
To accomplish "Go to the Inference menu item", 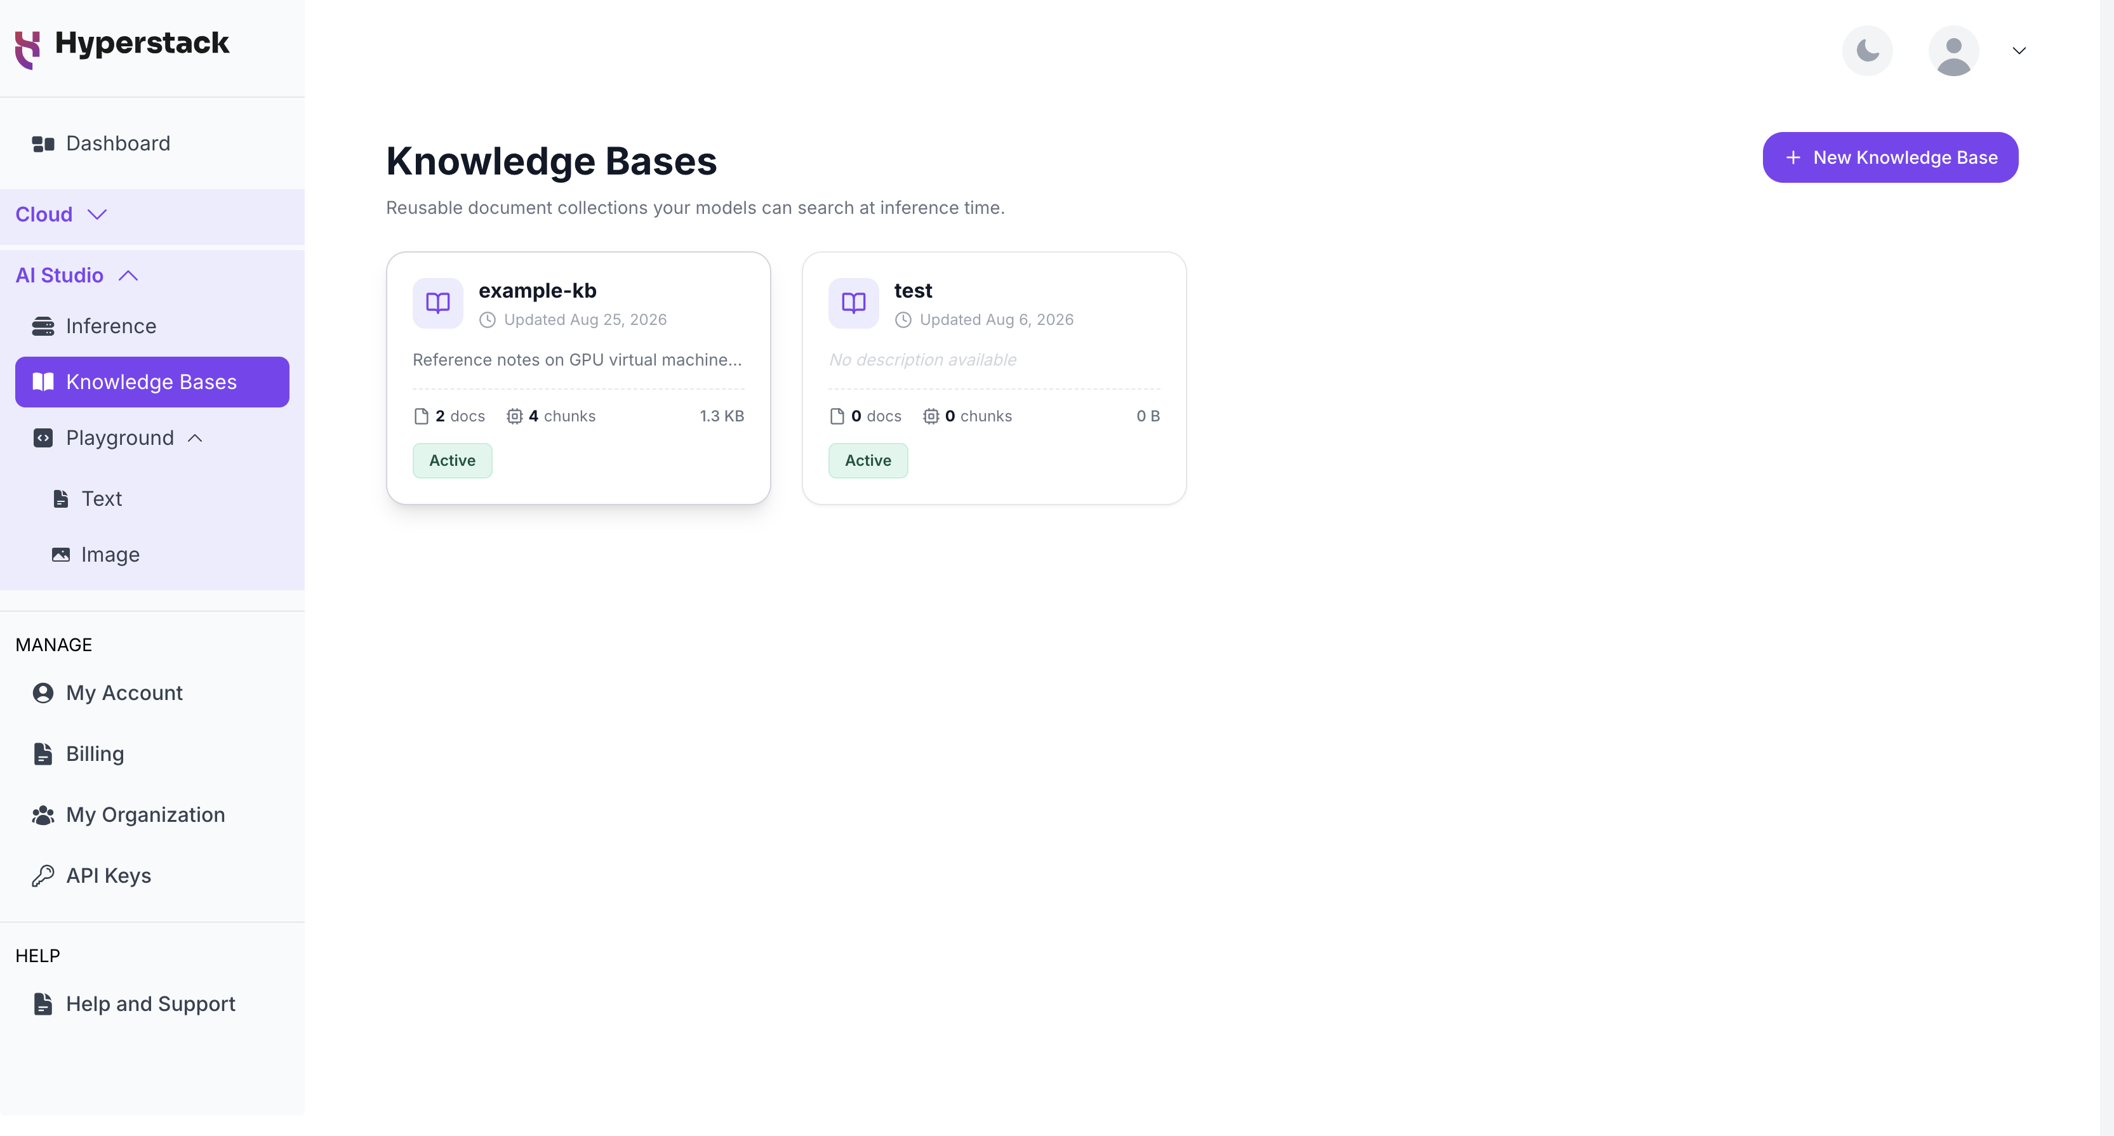I will click(x=152, y=326).
